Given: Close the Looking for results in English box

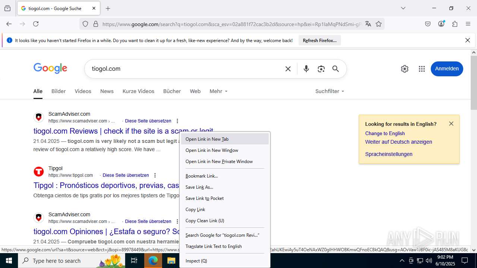Looking at the screenshot, I should (451, 124).
